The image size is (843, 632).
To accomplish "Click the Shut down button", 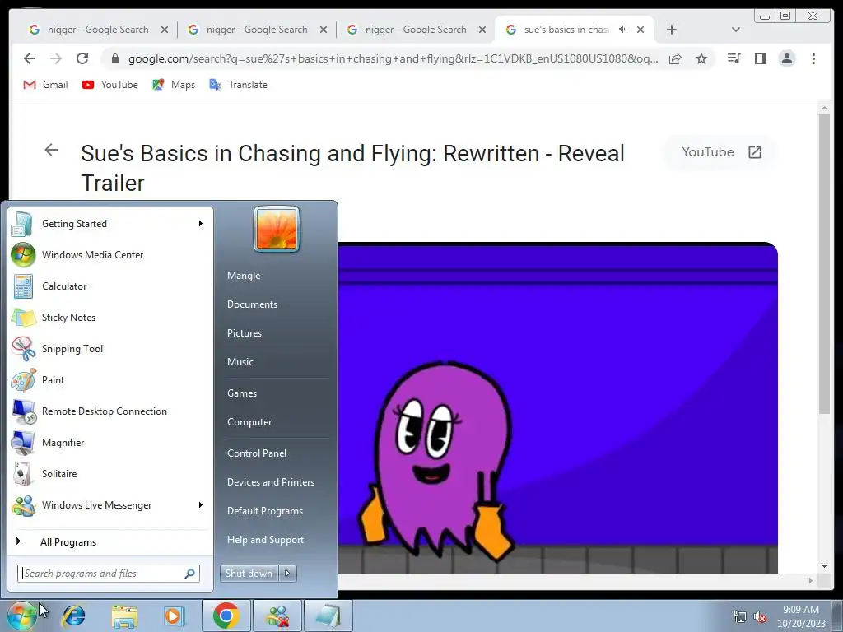I will (x=249, y=574).
